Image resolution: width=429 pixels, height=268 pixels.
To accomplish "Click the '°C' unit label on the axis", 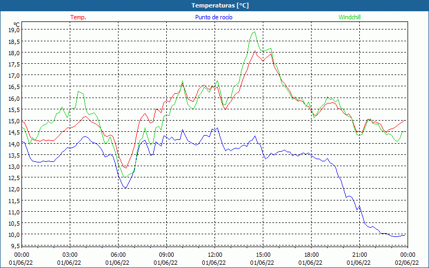I will click(17, 25).
